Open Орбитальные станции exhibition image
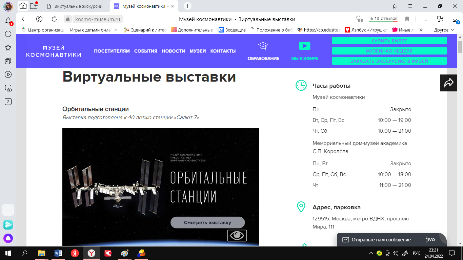Screen dimensions: 463x260 (x=161, y=187)
